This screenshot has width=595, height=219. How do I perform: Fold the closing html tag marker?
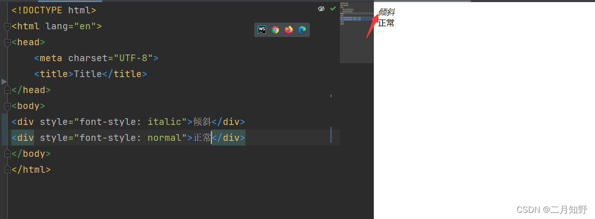pyautogui.click(x=7, y=170)
